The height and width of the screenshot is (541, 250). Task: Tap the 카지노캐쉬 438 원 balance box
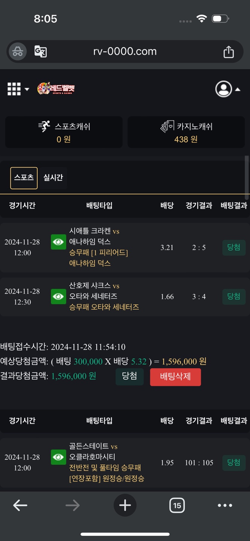tap(186, 132)
